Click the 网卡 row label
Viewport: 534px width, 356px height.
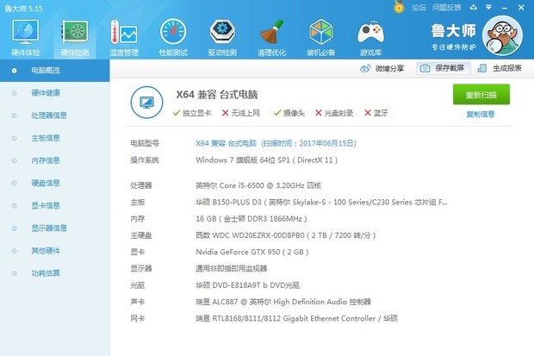pyautogui.click(x=138, y=318)
